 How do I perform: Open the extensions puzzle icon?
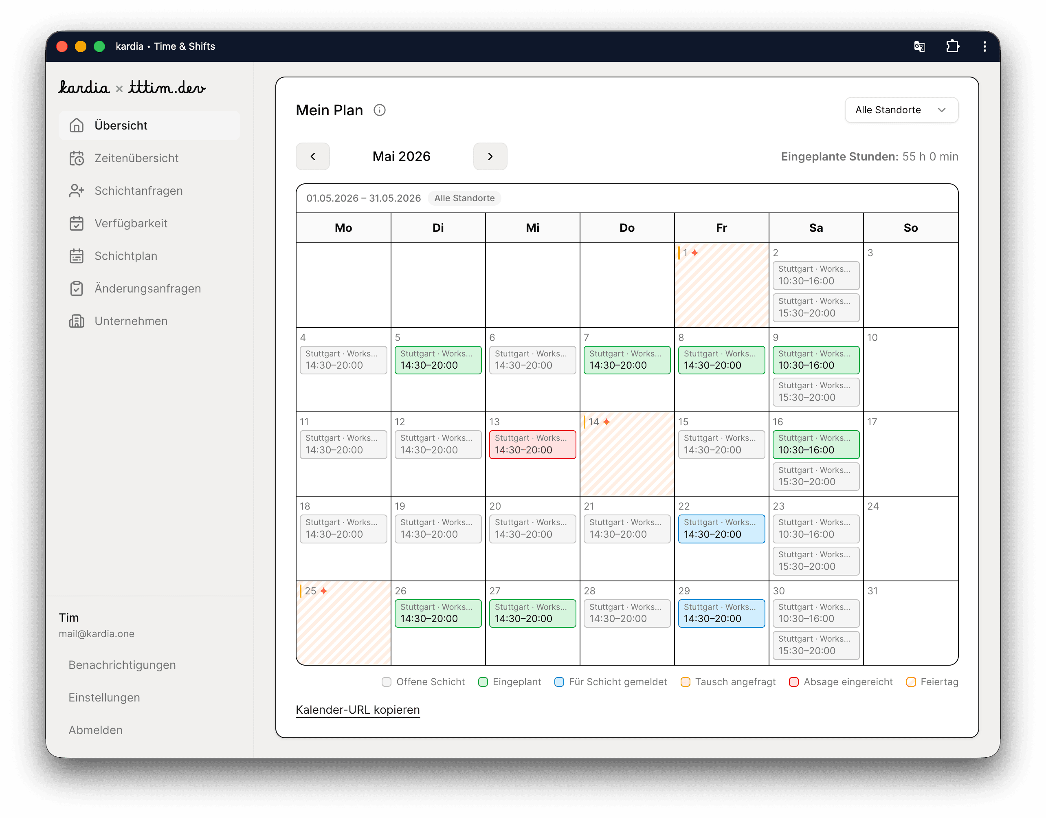click(x=952, y=46)
